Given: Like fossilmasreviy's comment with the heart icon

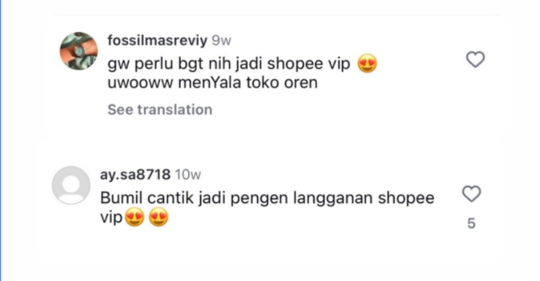Looking at the screenshot, I should (x=475, y=60).
